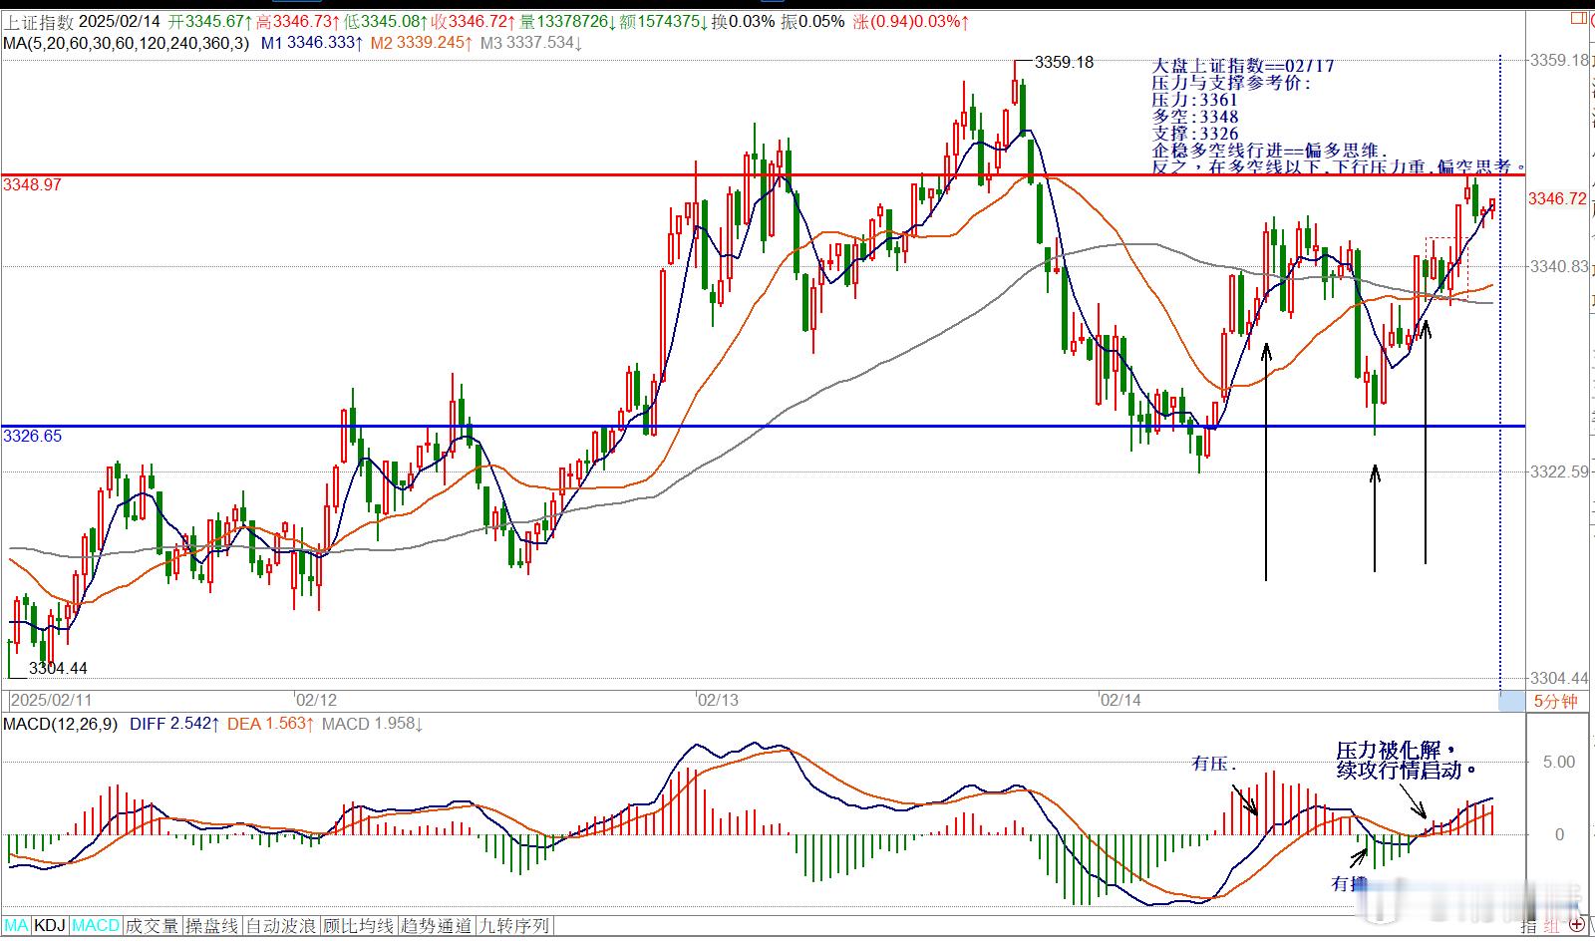The height and width of the screenshot is (941, 1595).
Task: Switch to the KDJ indicator tab
Action: pos(50,925)
